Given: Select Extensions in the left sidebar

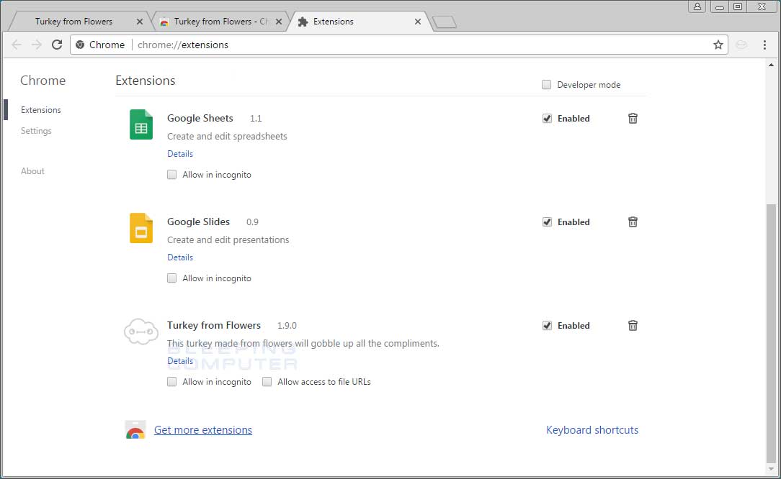Looking at the screenshot, I should click(41, 110).
